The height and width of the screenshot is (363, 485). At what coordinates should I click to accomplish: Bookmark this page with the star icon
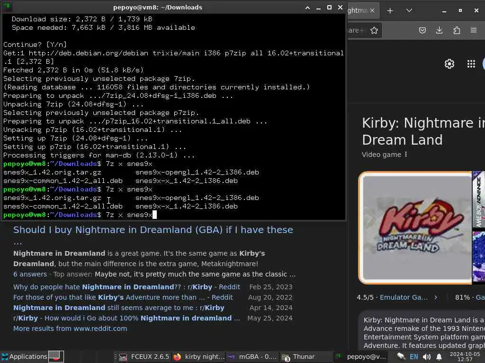coord(374,30)
